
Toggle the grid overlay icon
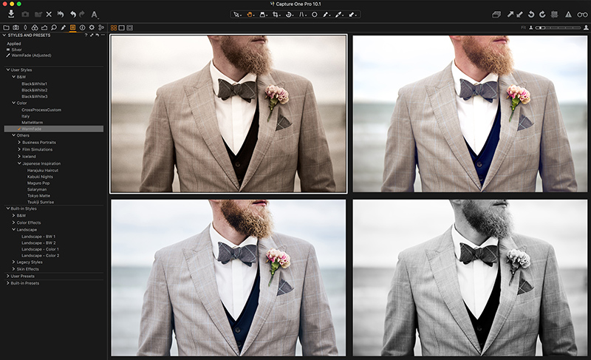pos(555,14)
